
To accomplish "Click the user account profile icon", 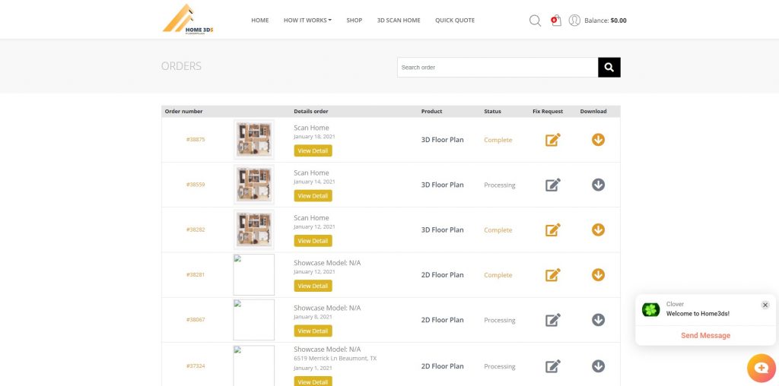I will coord(574,21).
